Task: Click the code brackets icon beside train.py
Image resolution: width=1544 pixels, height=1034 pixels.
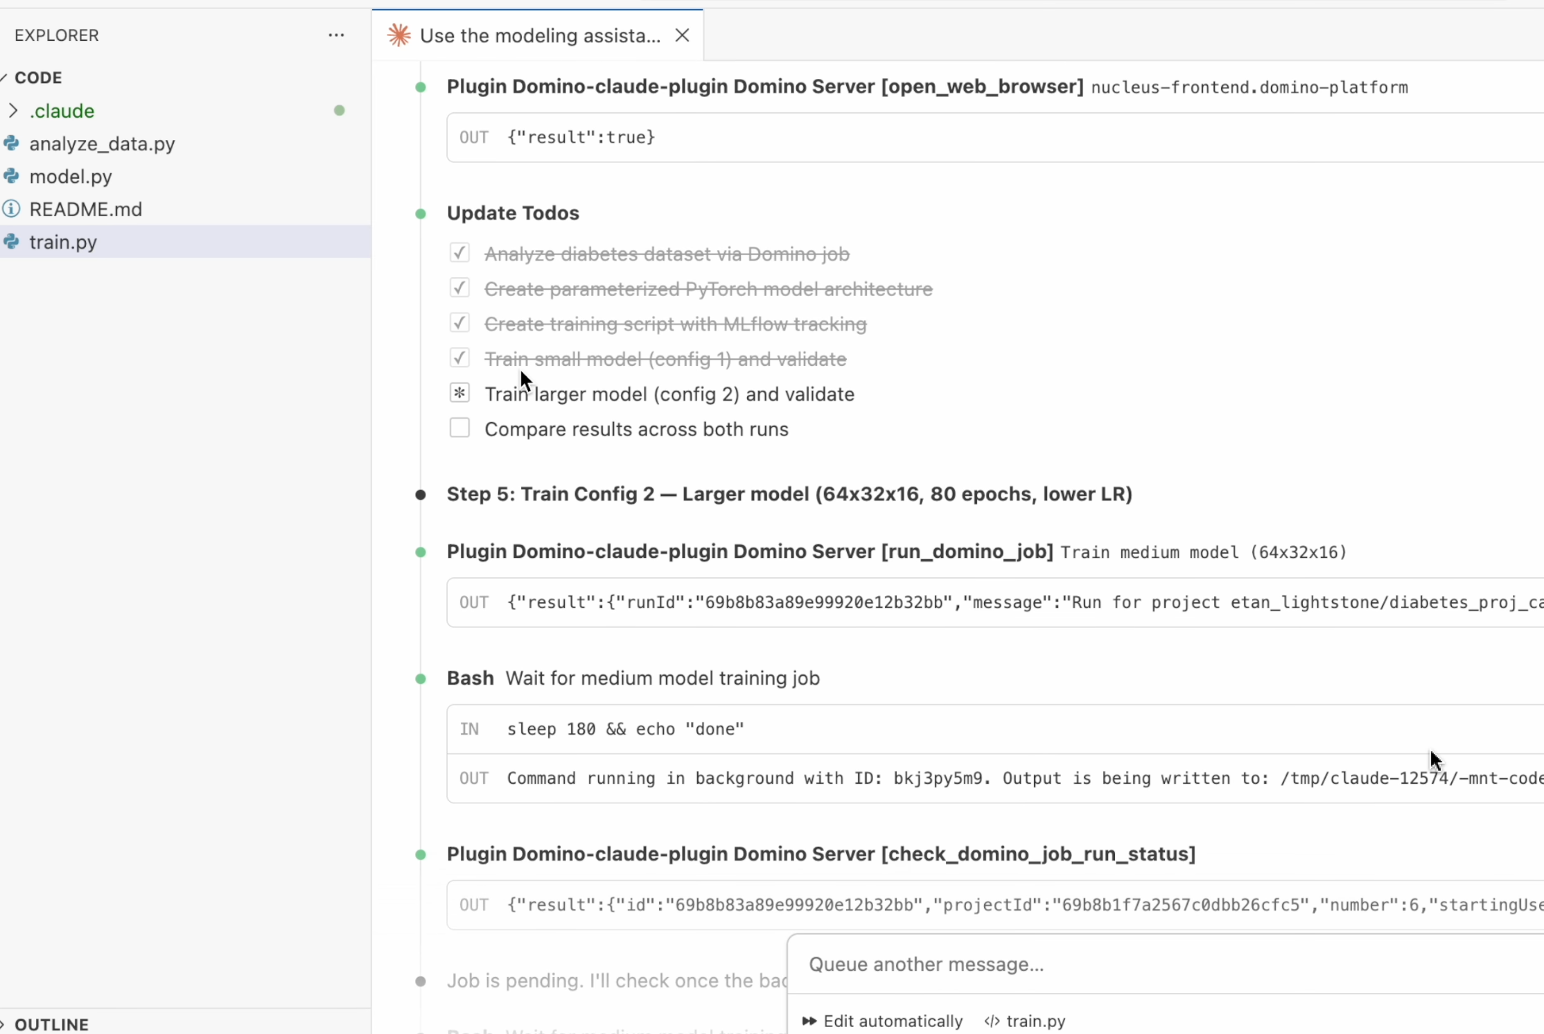Action: 992,1021
